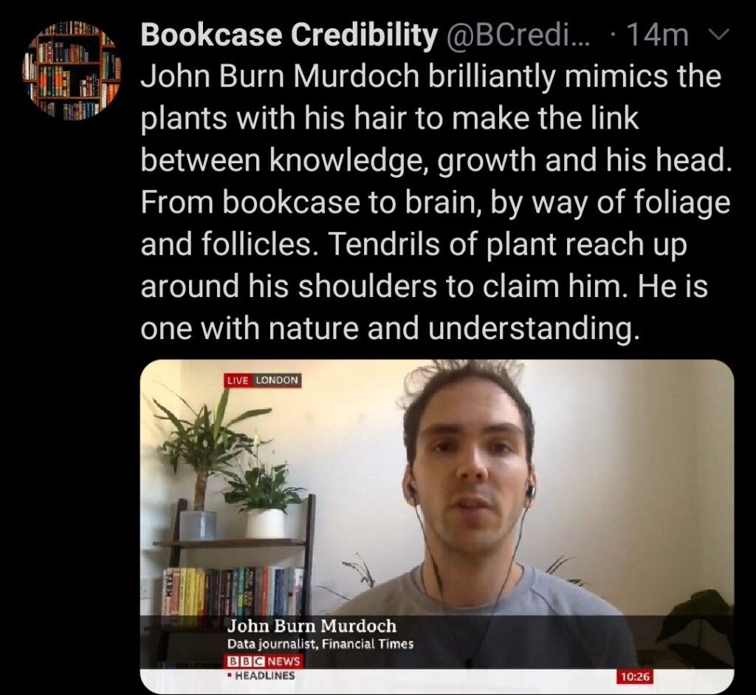Click the red 10:26 clock badge
The width and height of the screenshot is (756, 695).
pos(636,677)
